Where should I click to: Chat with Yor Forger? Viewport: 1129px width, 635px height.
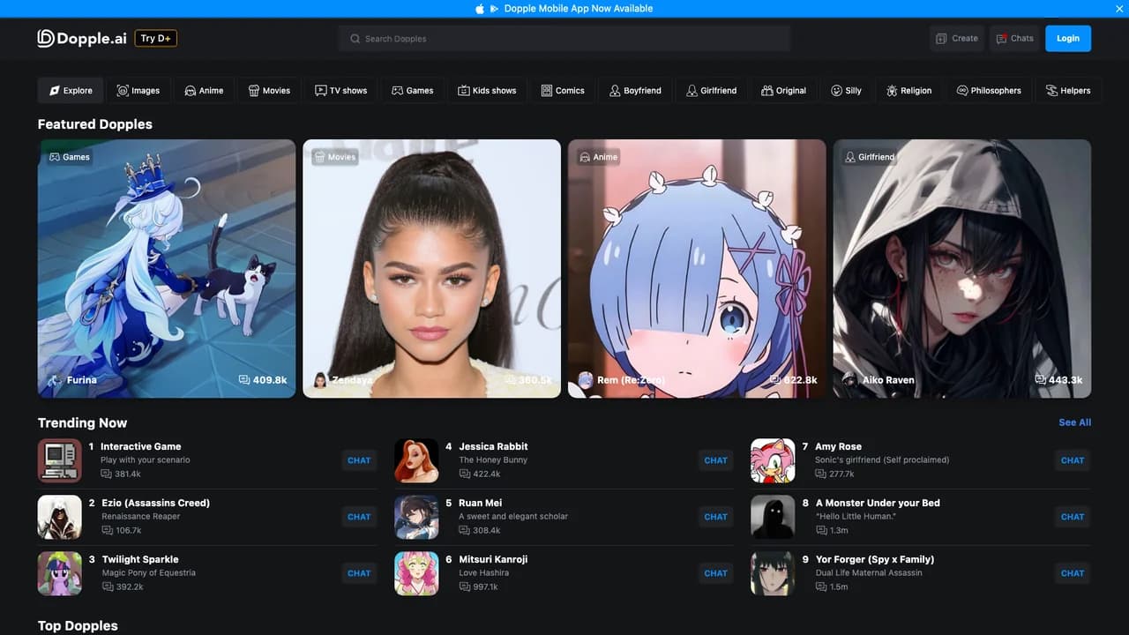(x=1073, y=573)
